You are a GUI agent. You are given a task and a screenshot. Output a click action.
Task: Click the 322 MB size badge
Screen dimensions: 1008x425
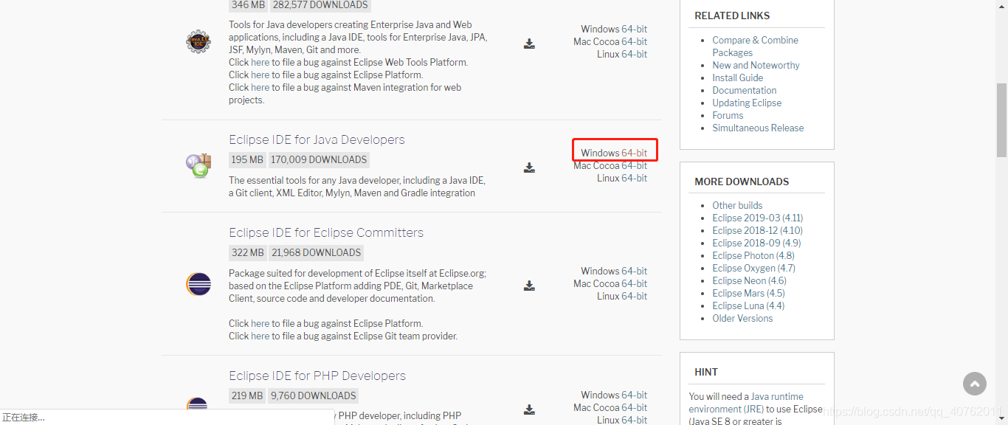coord(248,252)
